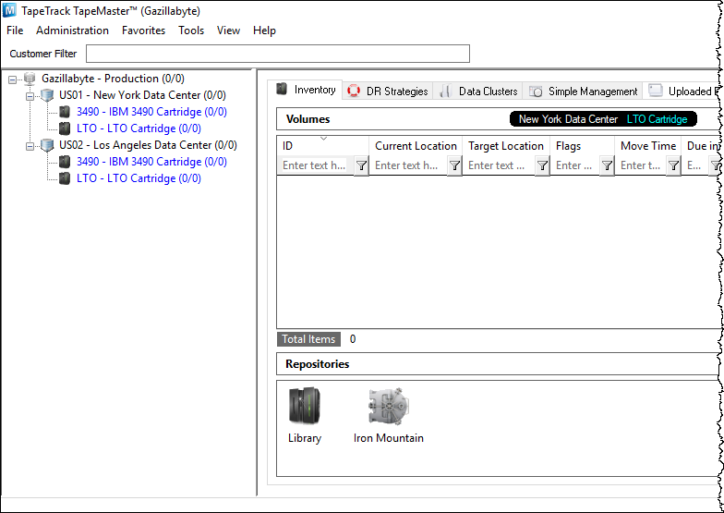
Task: Open the Iron Mountain vault icon
Action: 389,406
